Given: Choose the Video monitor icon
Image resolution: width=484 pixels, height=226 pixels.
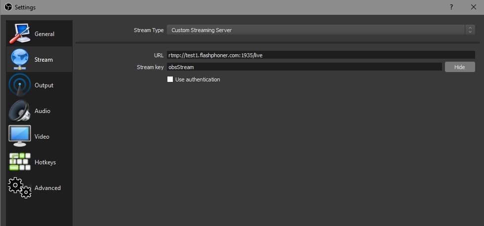Looking at the screenshot, I should coord(20,136).
